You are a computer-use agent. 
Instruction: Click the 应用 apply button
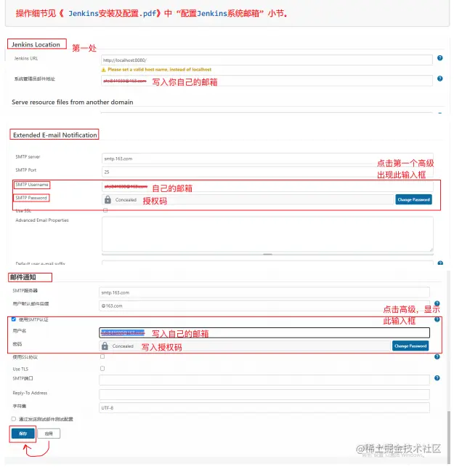click(x=49, y=434)
